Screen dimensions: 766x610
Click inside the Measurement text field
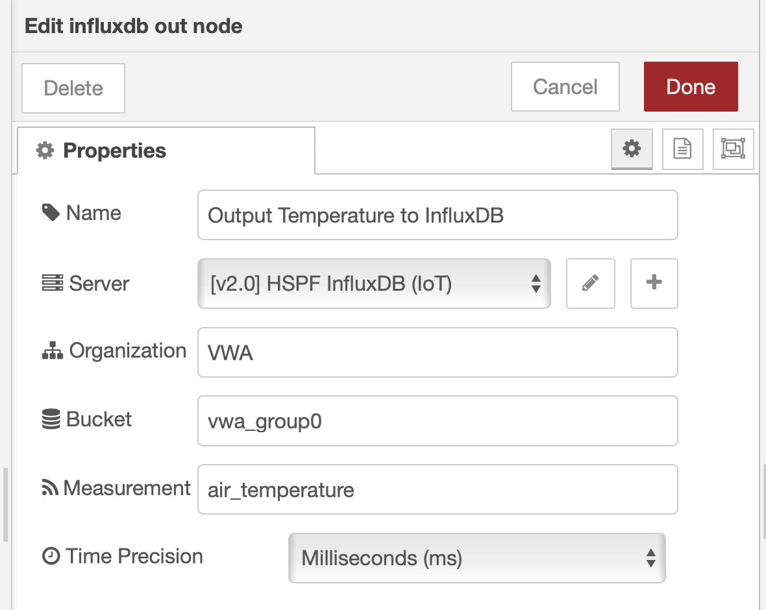pos(438,489)
